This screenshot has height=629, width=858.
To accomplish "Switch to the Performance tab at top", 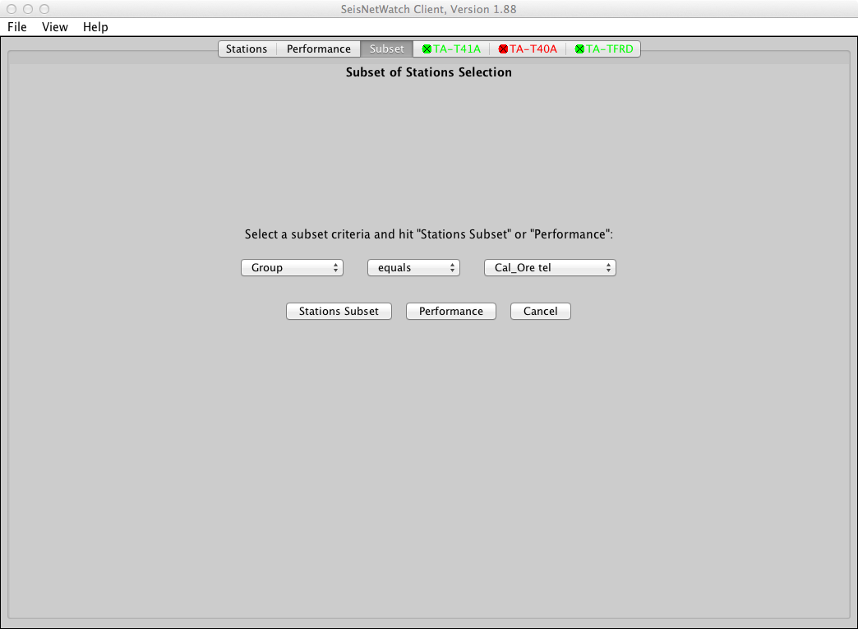I will 319,49.
